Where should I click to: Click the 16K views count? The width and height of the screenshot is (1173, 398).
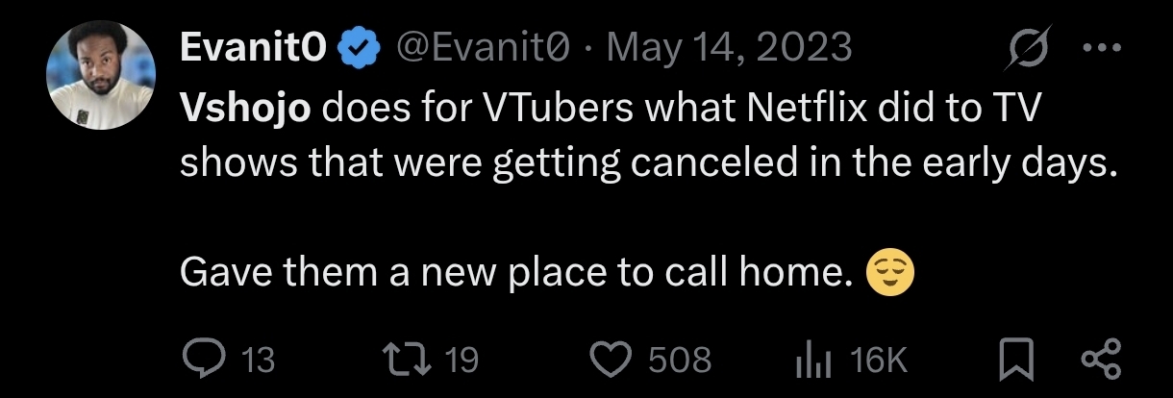(879, 361)
